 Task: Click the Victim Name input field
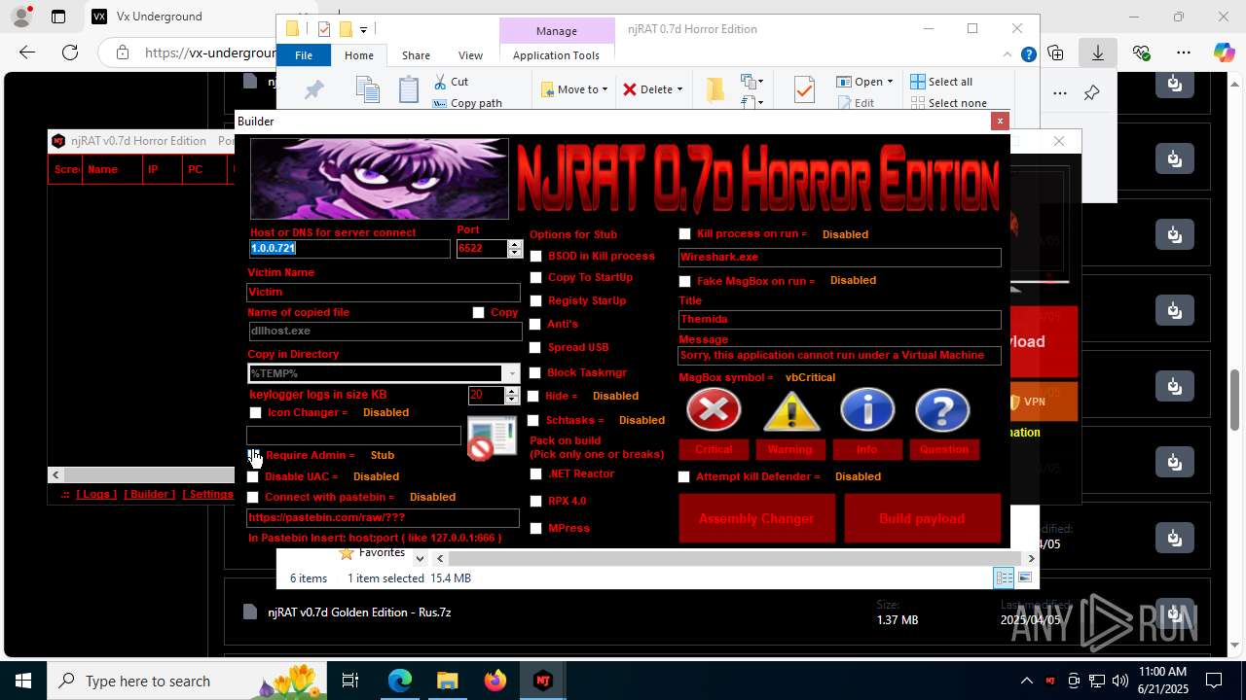[x=384, y=292]
